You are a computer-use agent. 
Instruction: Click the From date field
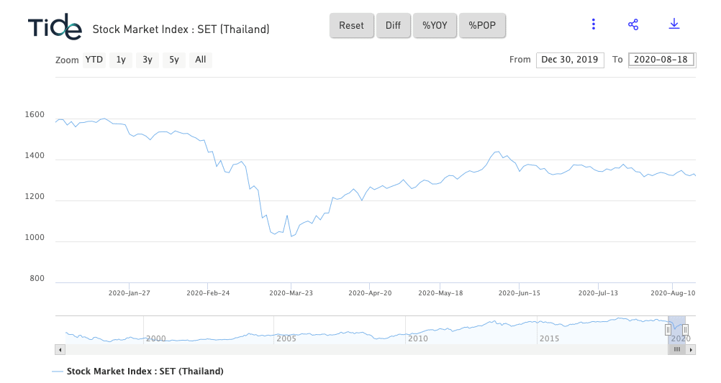[570, 60]
